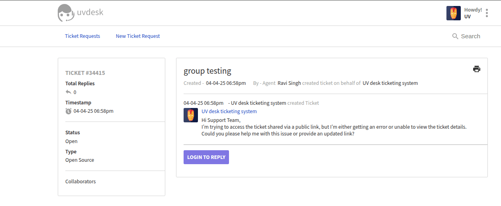Click the 'Type' heading in sidebar
This screenshot has height=206, width=501.
point(71,152)
